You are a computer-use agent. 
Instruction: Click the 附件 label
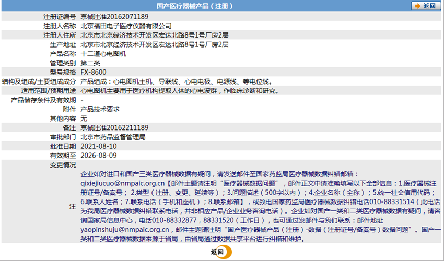tap(69, 109)
